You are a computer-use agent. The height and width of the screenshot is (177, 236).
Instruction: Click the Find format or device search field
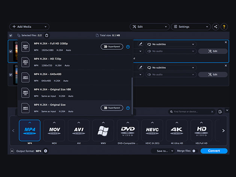click(x=191, y=112)
